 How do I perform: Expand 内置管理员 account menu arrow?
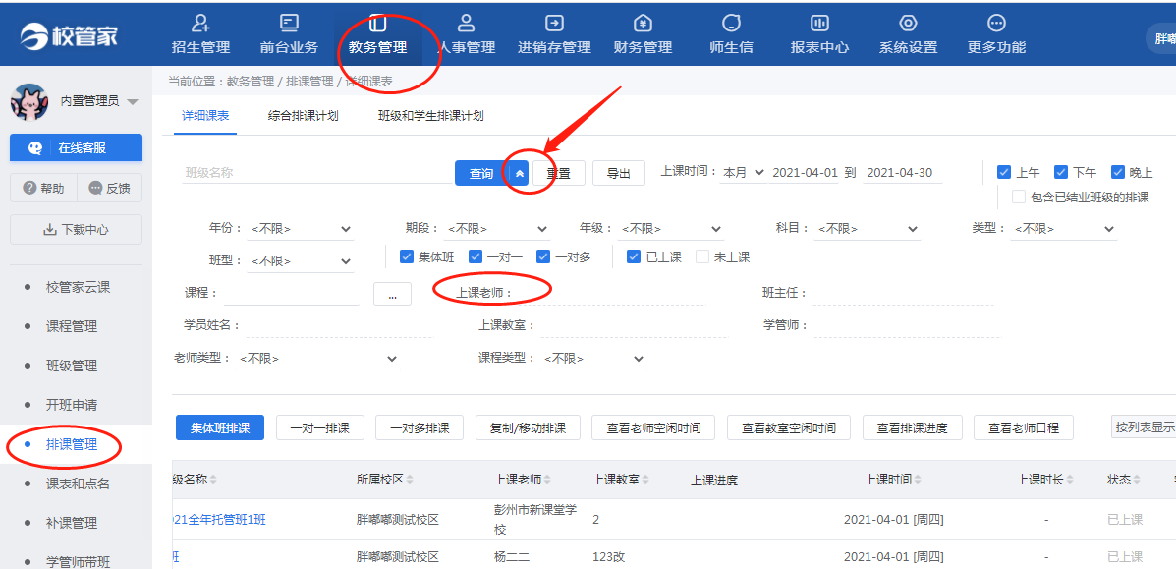point(133,102)
